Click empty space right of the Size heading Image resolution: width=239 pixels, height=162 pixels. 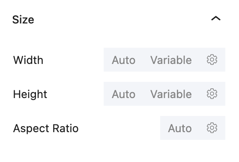[x=122, y=20]
